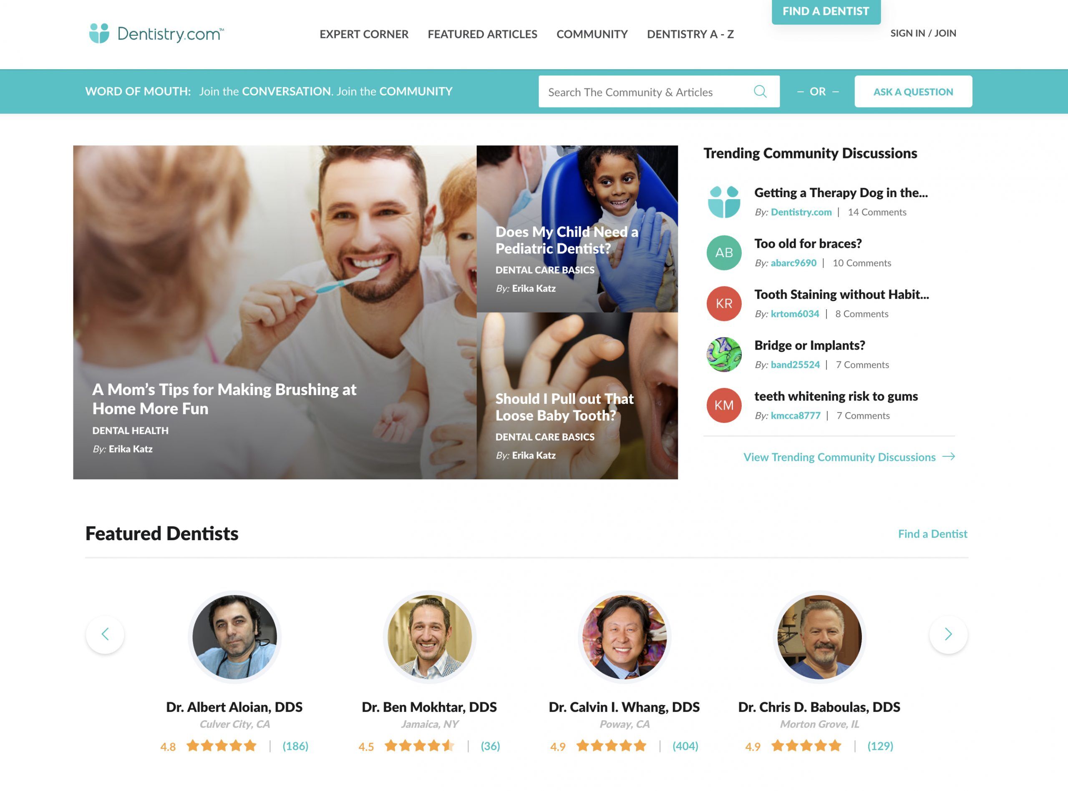Select Dr. Calvin I. Whang's photo
Viewport: 1068px width, 791px height.
point(624,637)
